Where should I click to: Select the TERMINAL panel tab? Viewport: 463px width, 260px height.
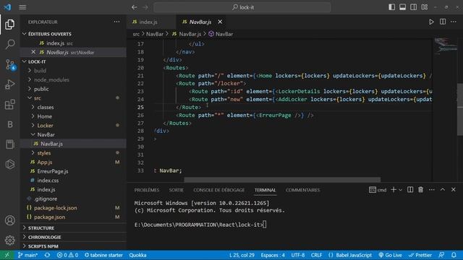(x=266, y=190)
